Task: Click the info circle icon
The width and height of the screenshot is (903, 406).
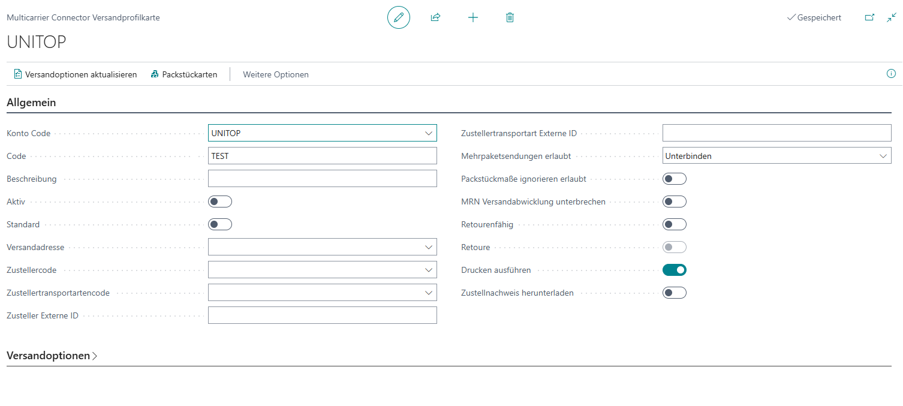Action: [891, 74]
